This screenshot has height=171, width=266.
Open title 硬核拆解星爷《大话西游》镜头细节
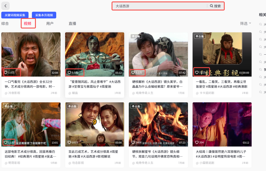point(158,154)
